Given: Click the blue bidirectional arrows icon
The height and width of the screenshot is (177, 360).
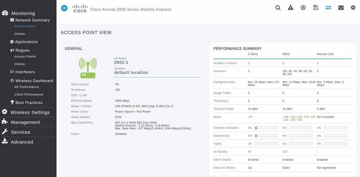Looking at the screenshot, I should tap(328, 8).
